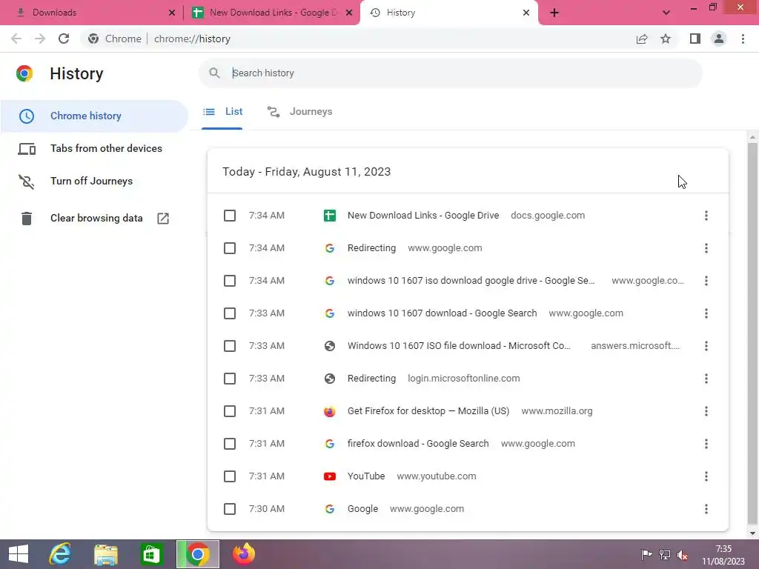The width and height of the screenshot is (759, 569).
Task: Check the login.microsoftonline.com Redirecting entry
Action: click(230, 379)
